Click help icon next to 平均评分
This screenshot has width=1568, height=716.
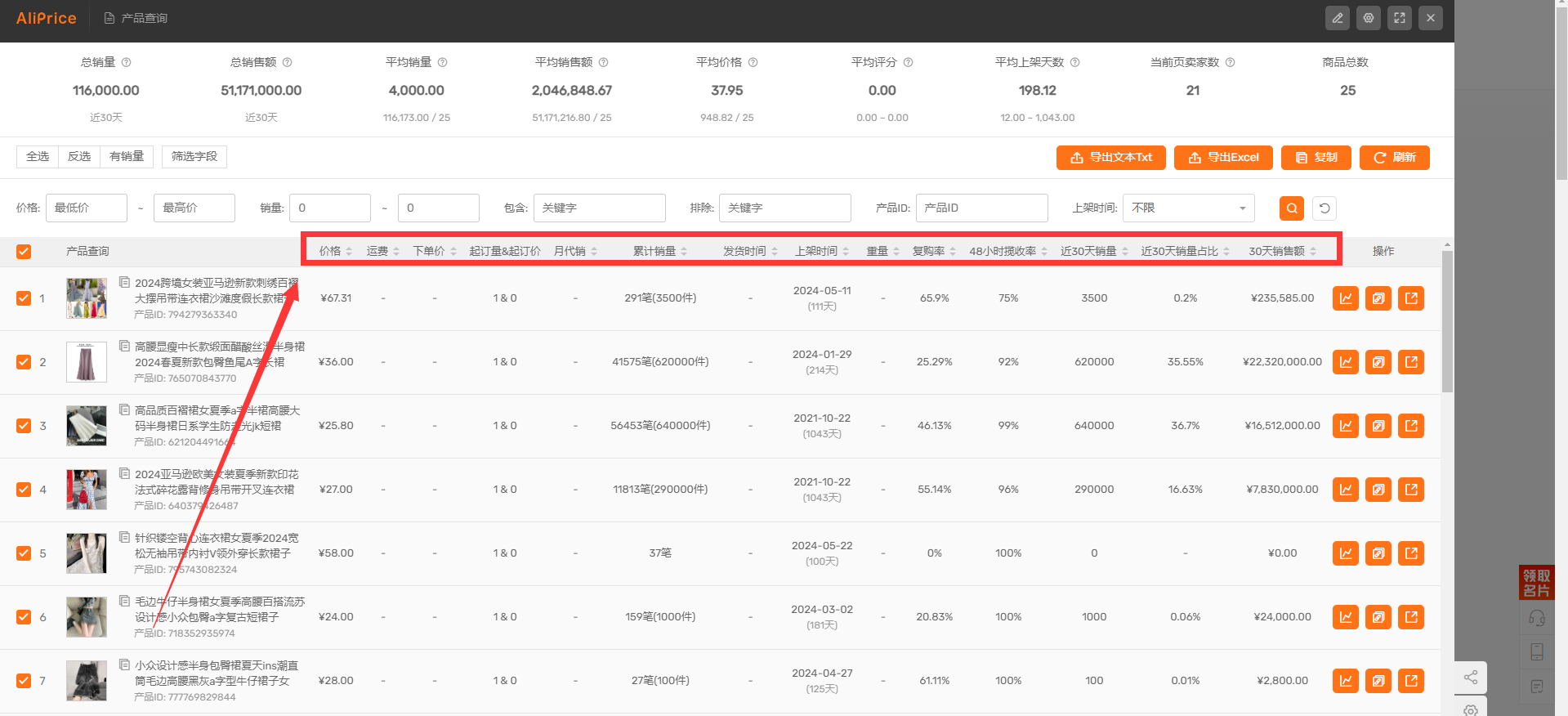click(x=908, y=62)
